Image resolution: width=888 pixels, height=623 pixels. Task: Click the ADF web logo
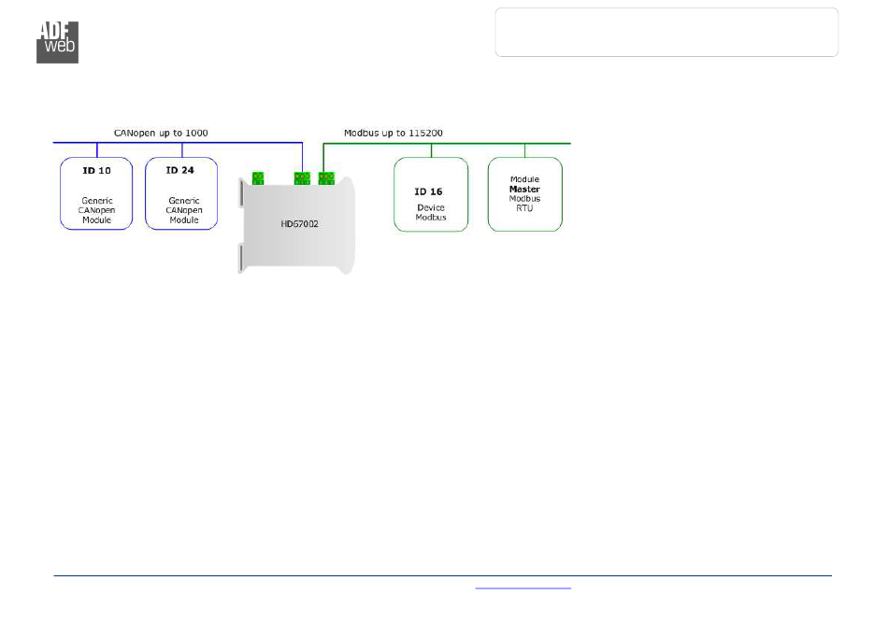click(x=57, y=40)
